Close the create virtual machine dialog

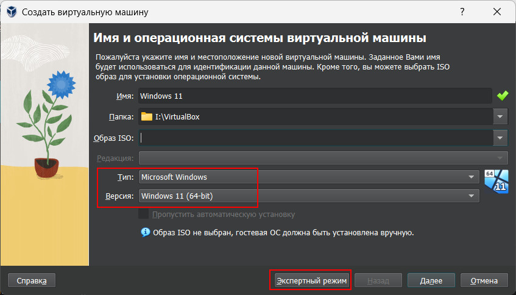coord(497,12)
